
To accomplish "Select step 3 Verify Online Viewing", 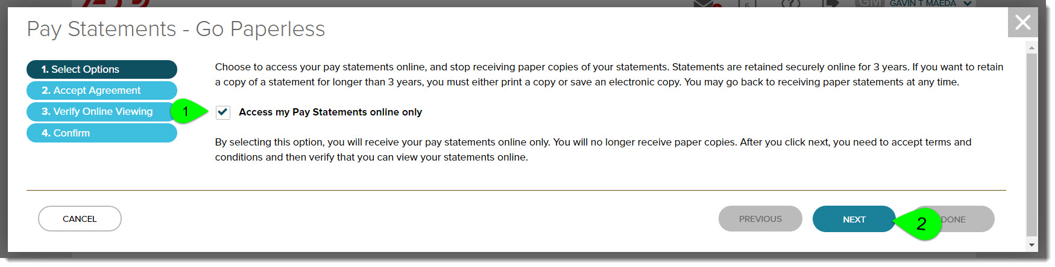I will [101, 111].
